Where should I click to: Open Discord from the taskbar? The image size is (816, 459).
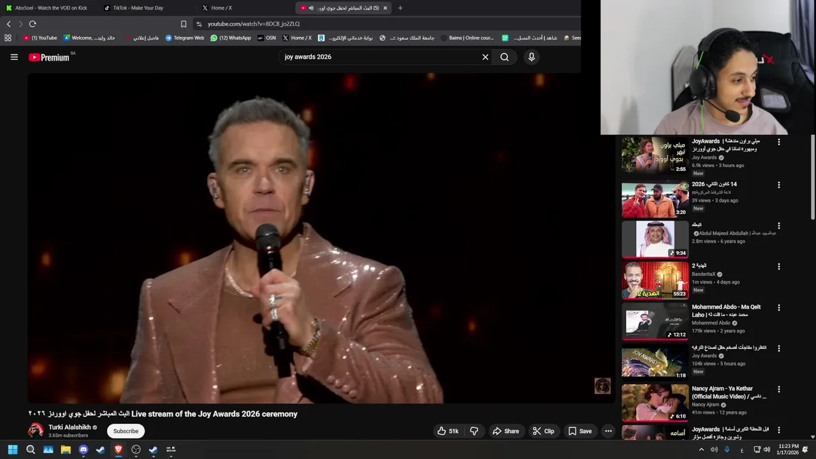[83, 449]
